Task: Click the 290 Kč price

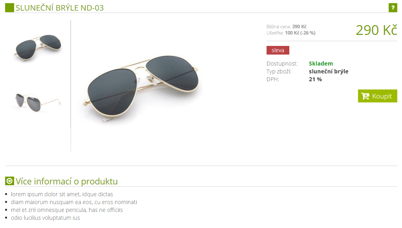Action: click(x=376, y=30)
